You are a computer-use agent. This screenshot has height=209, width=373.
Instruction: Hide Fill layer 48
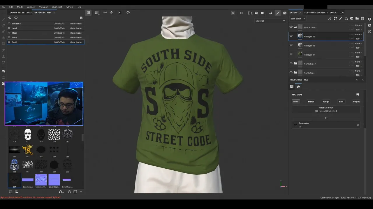coord(291,45)
